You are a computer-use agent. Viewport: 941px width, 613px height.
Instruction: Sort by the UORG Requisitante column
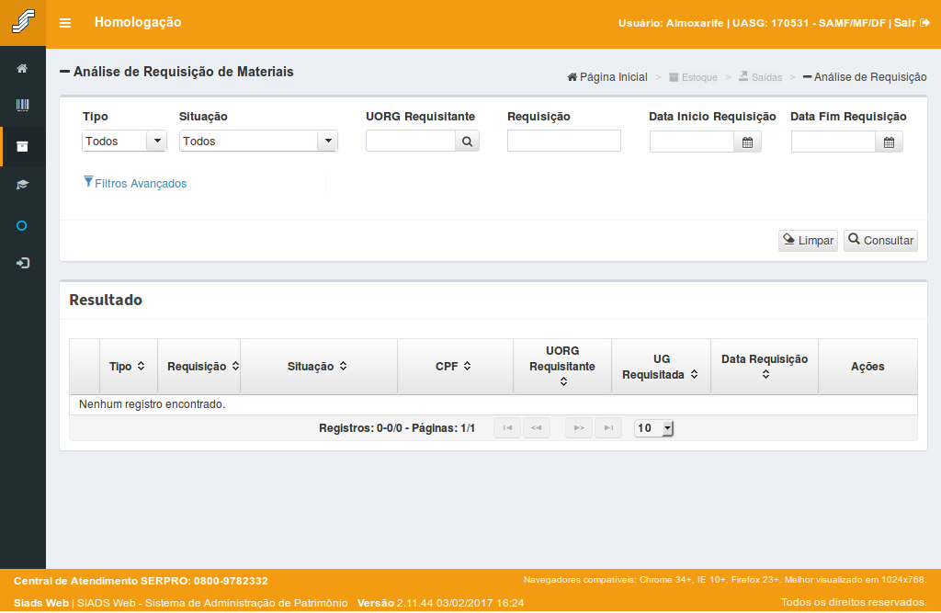tap(563, 381)
